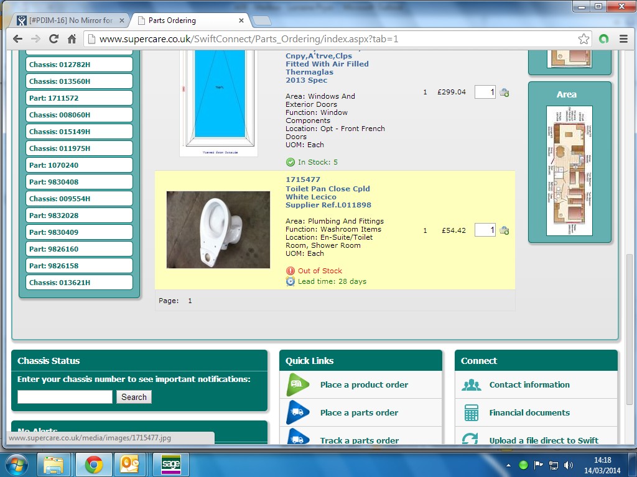Open Chrome menu hamburger button

click(623, 39)
